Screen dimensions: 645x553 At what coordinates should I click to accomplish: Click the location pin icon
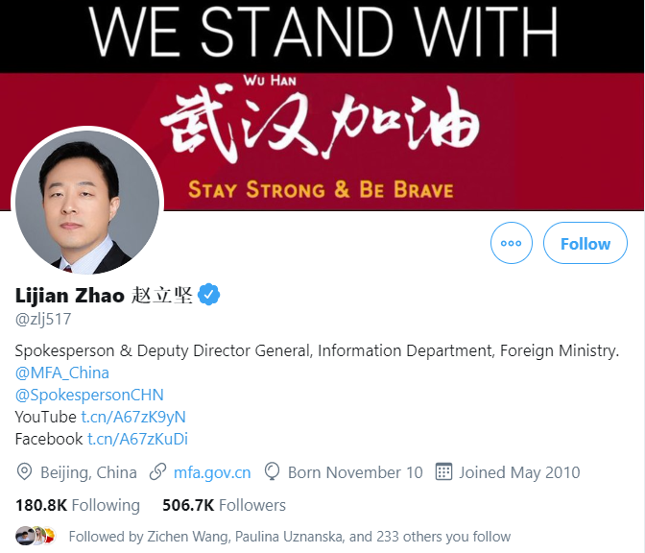(24, 472)
